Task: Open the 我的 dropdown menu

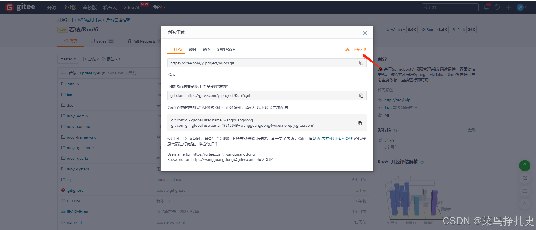Action: 159,7
